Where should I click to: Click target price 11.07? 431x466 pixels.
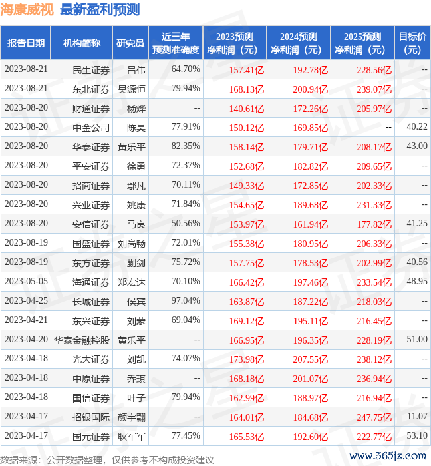pyautogui.click(x=417, y=416)
